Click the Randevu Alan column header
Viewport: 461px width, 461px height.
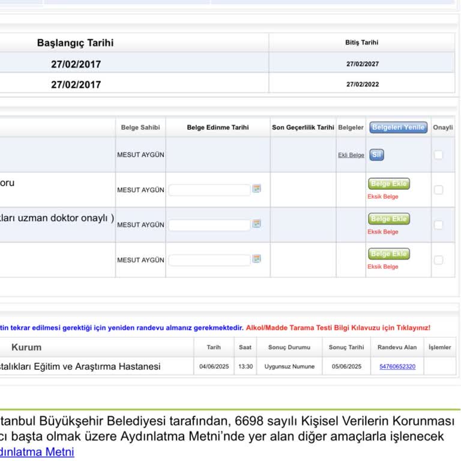[397, 347]
